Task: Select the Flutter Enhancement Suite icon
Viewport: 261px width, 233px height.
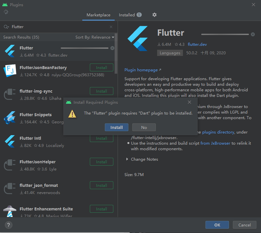Action: pos(10,211)
